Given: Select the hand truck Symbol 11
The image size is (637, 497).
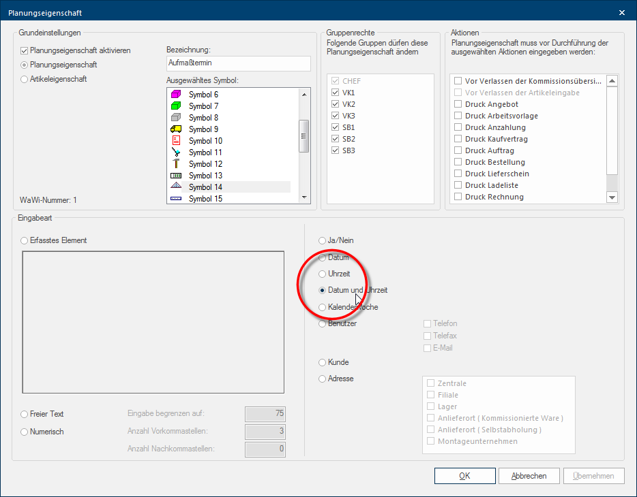Looking at the screenshot, I should (x=205, y=153).
